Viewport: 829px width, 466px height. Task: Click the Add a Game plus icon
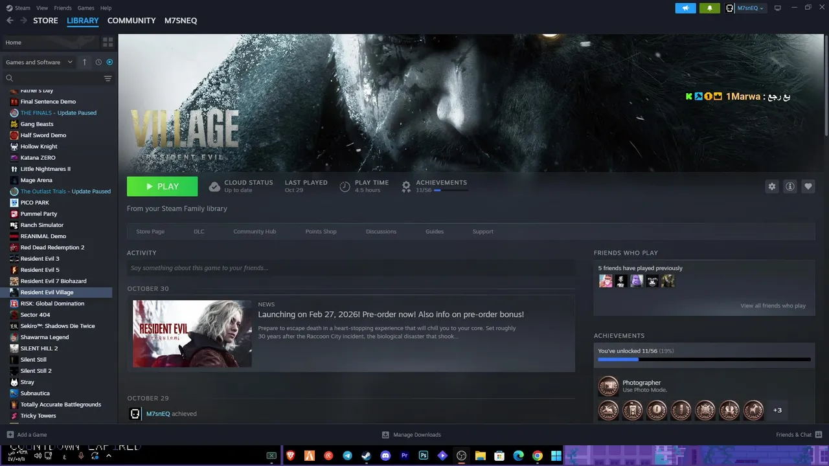(x=10, y=434)
